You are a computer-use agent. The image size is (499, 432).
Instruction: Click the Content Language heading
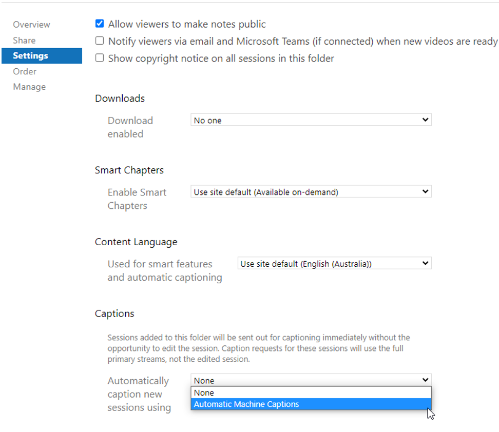point(136,242)
